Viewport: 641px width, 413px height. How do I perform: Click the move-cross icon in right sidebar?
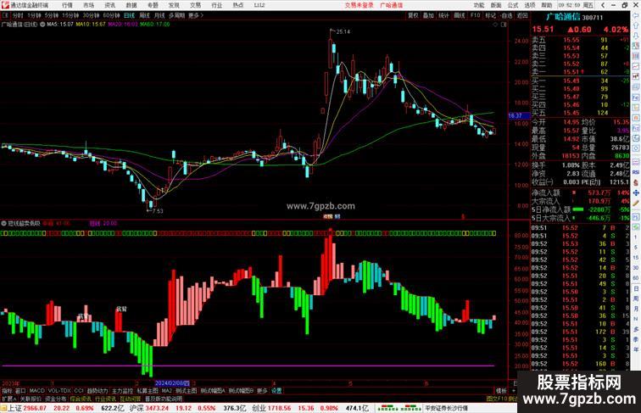636,193
